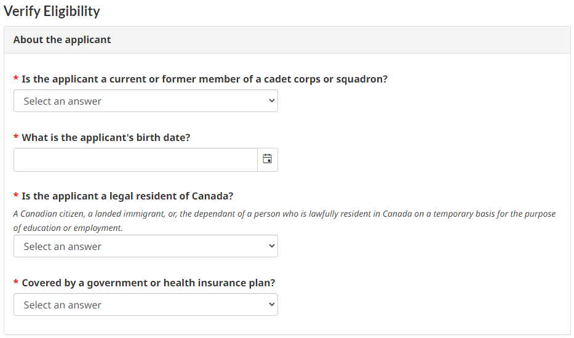Expand the legal resident of Canada dropdown arrow
574x338 pixels.
(271, 246)
